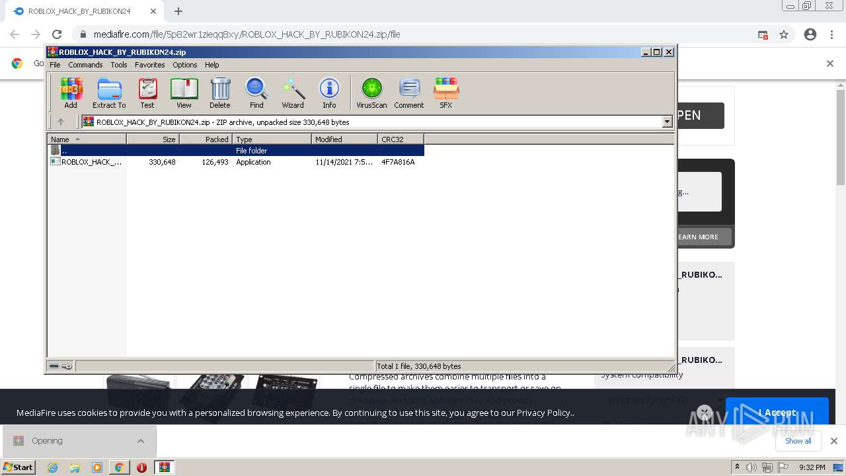Image resolution: width=846 pixels, height=476 pixels.
Task: Open the Comment toolbar icon
Action: (409, 93)
